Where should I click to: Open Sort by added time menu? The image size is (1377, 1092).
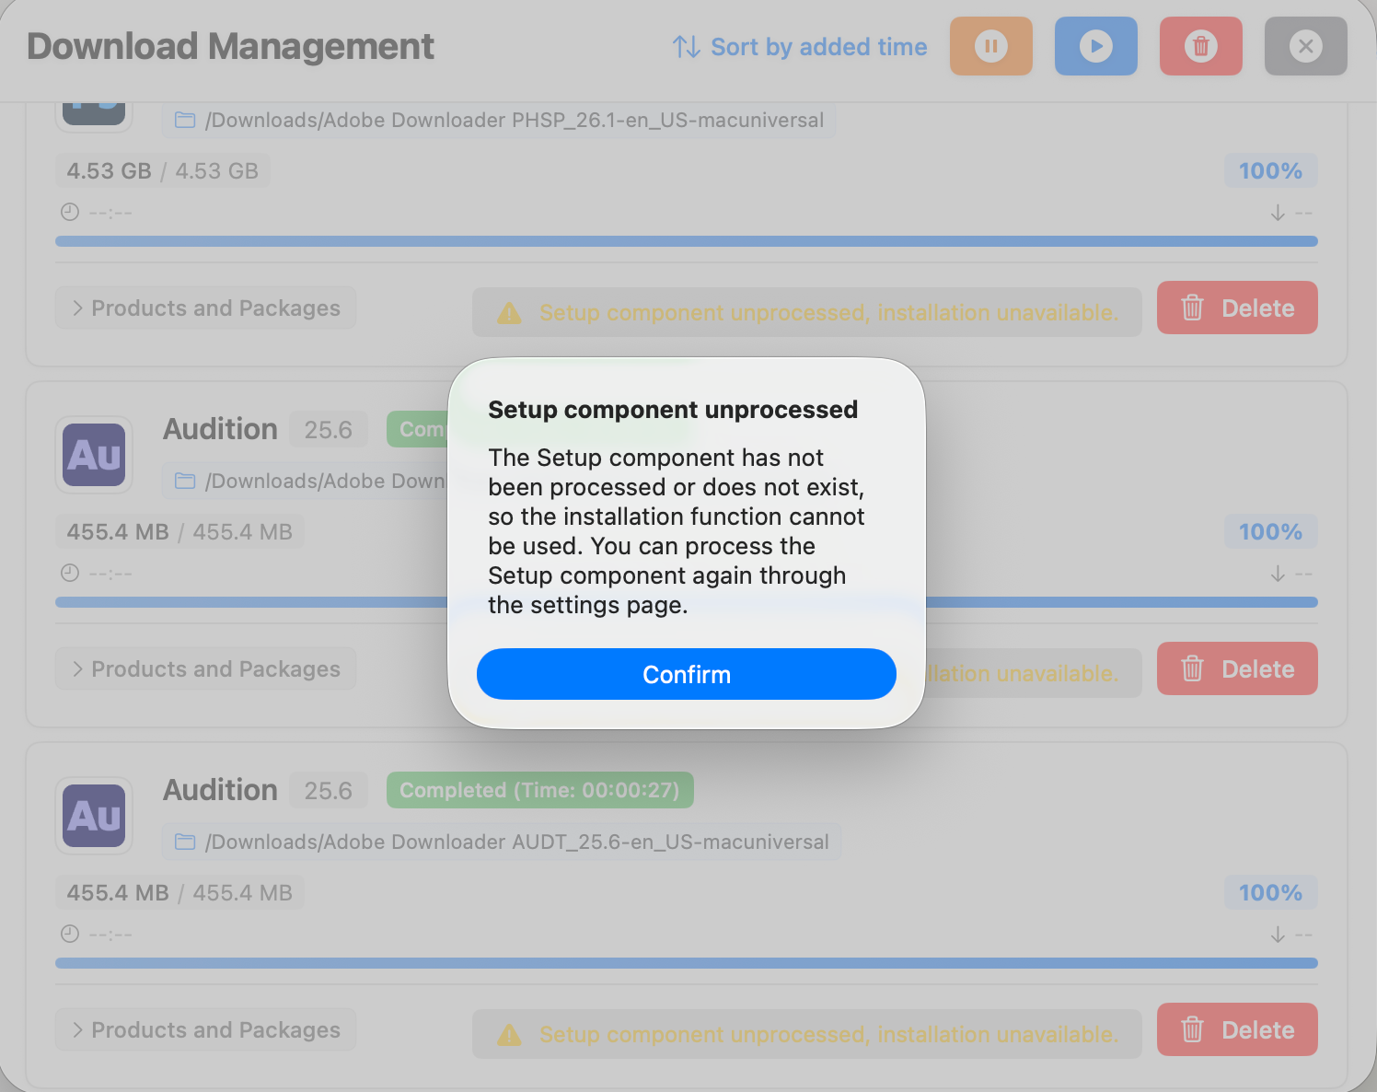(799, 47)
